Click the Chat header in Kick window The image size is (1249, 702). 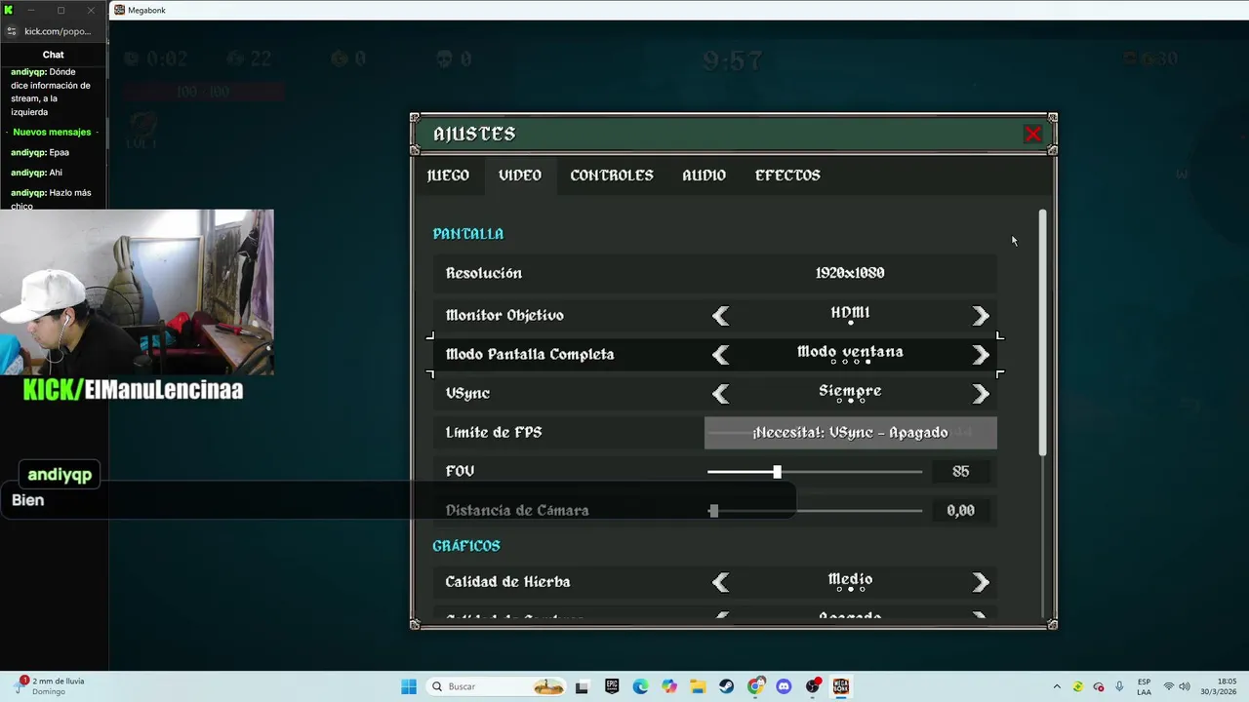point(54,55)
